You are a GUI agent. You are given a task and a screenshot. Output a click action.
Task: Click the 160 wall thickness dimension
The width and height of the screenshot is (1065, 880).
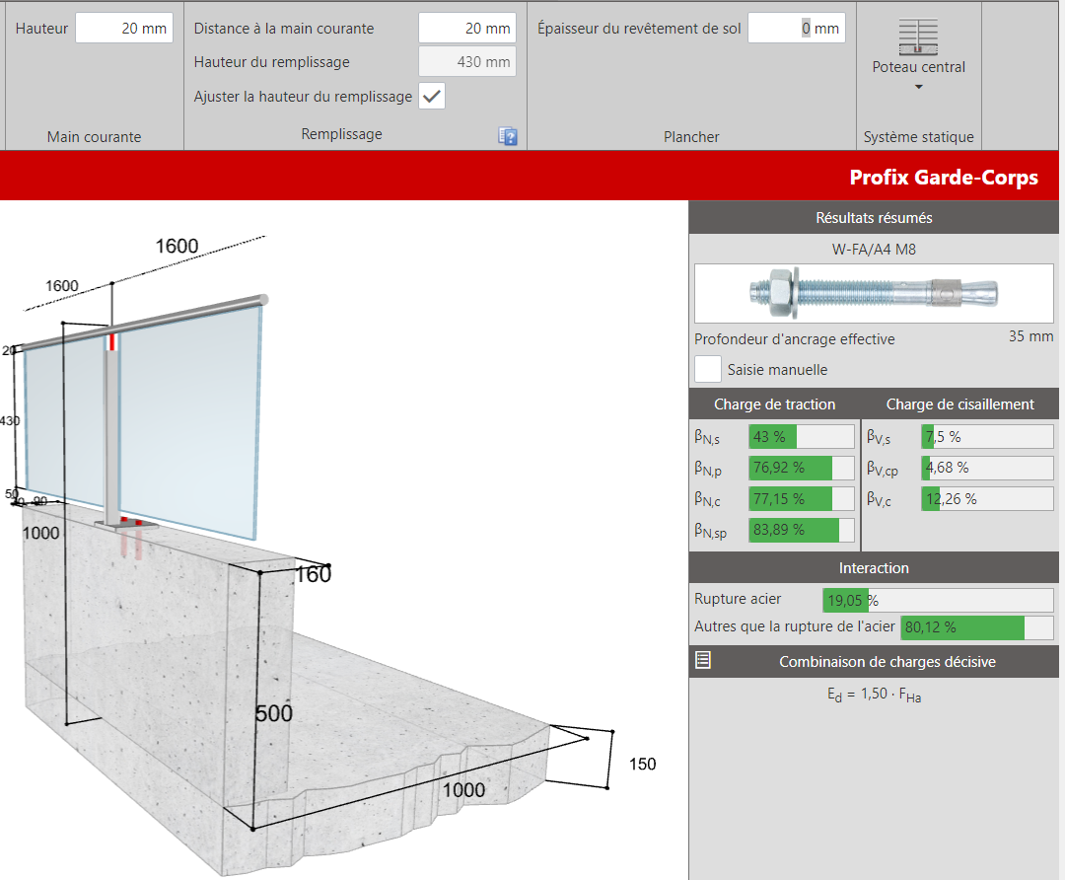[314, 575]
